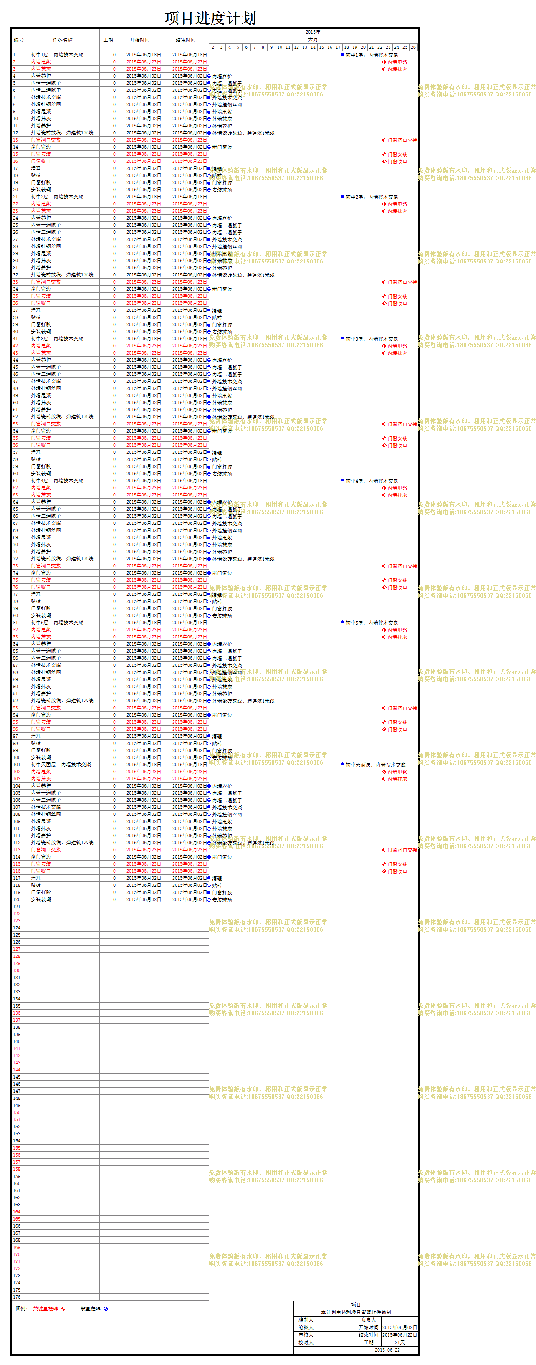The width and height of the screenshot is (536, 1365).
Task: Click red diamond for row 95 门窗安装
Action: 384,723
